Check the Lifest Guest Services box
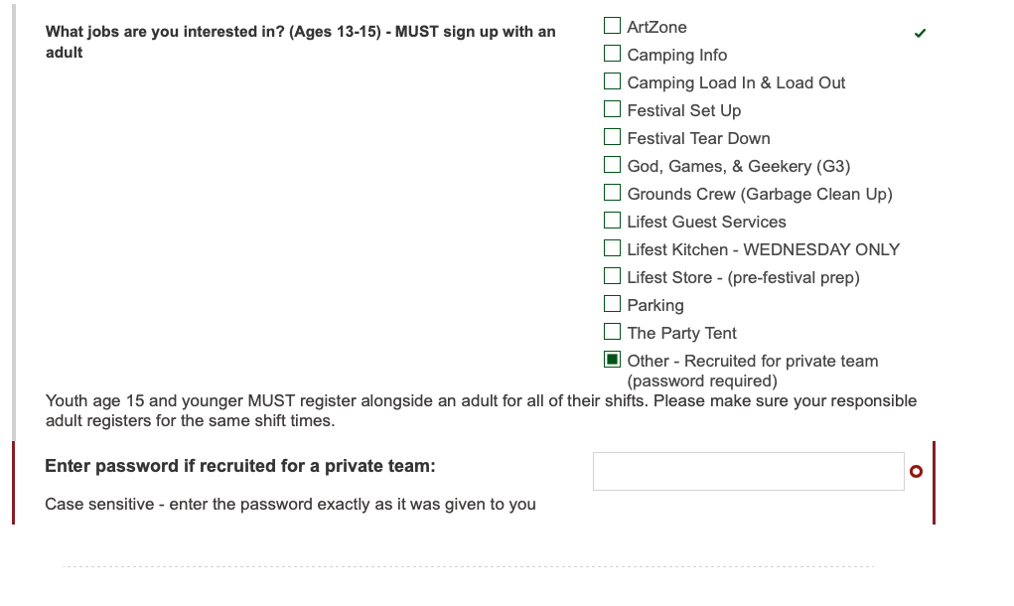This screenshot has width=1014, height=606. [612, 220]
